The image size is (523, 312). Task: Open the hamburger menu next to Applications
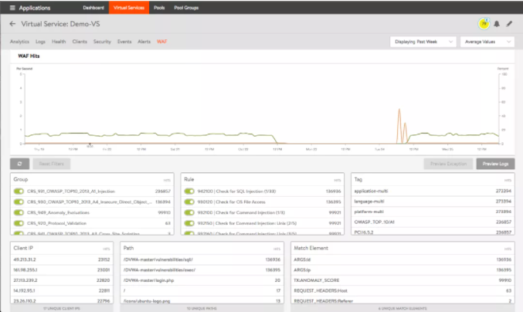(x=12, y=7)
